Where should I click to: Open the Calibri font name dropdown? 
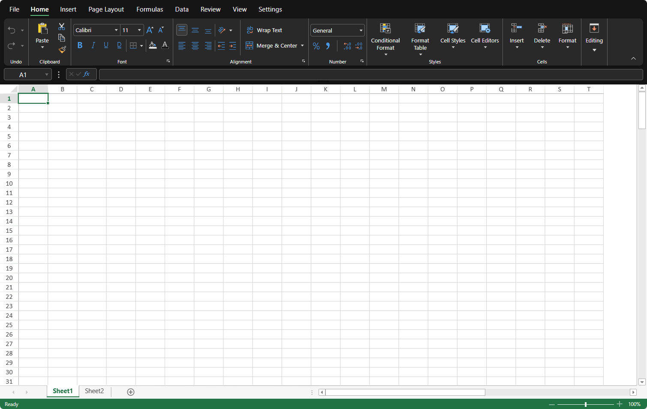pos(116,30)
